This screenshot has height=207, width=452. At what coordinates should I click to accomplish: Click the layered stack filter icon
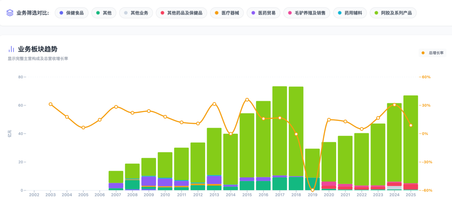pos(10,13)
